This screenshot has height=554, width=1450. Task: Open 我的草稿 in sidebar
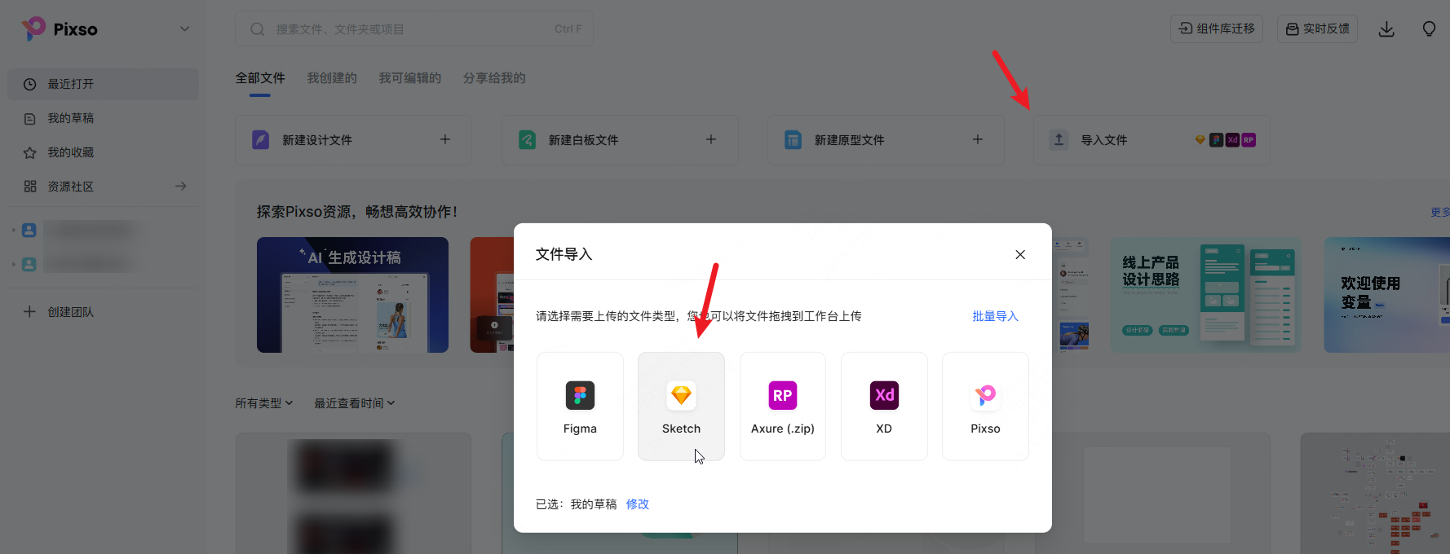[104, 118]
